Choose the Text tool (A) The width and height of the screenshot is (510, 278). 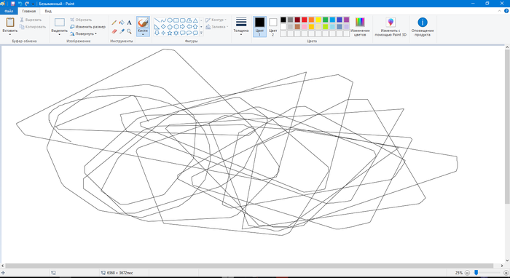point(129,23)
